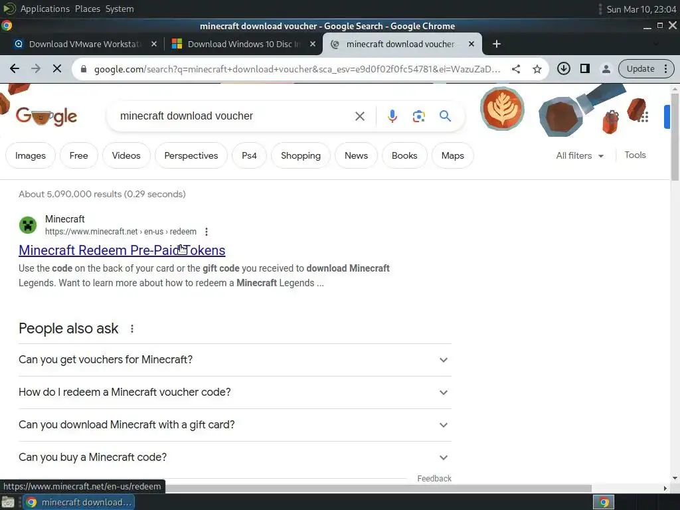Click the Feedback link
The width and height of the screenshot is (680, 510).
434,478
